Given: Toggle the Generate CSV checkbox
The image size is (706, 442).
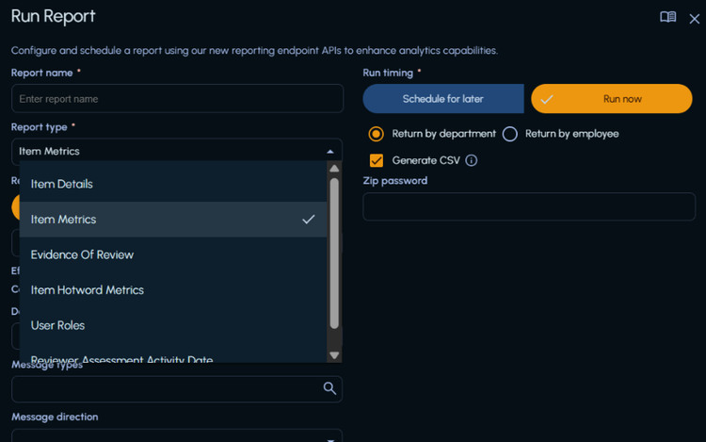Looking at the screenshot, I should coord(377,160).
